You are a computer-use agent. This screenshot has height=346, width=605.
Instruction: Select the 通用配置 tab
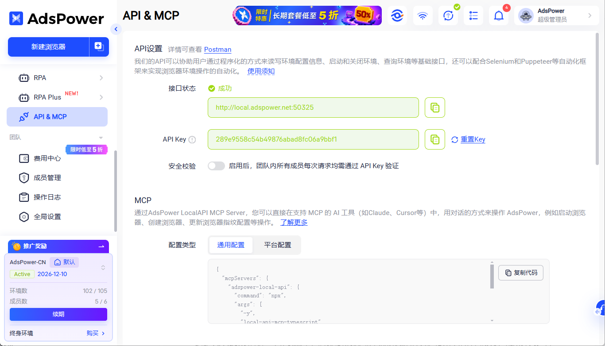tap(231, 245)
